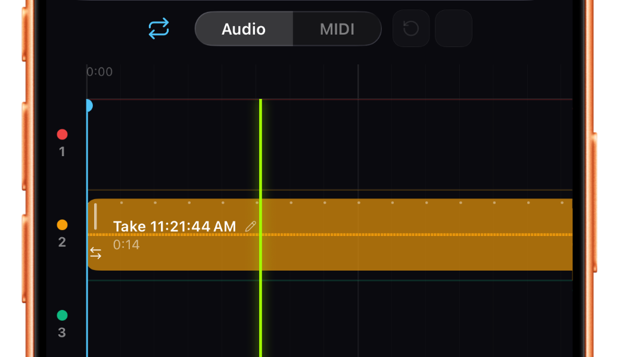Switch to the Audio tab
This screenshot has height=357, width=641.
point(244,29)
